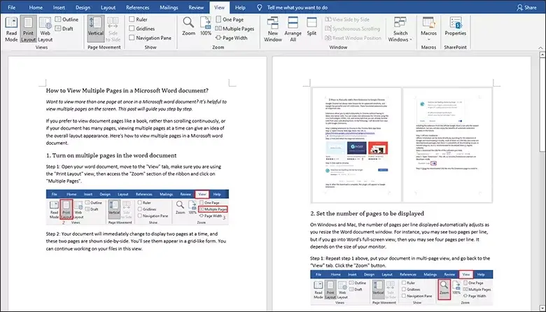
Task: Set zoom to 100%
Action: click(x=205, y=27)
